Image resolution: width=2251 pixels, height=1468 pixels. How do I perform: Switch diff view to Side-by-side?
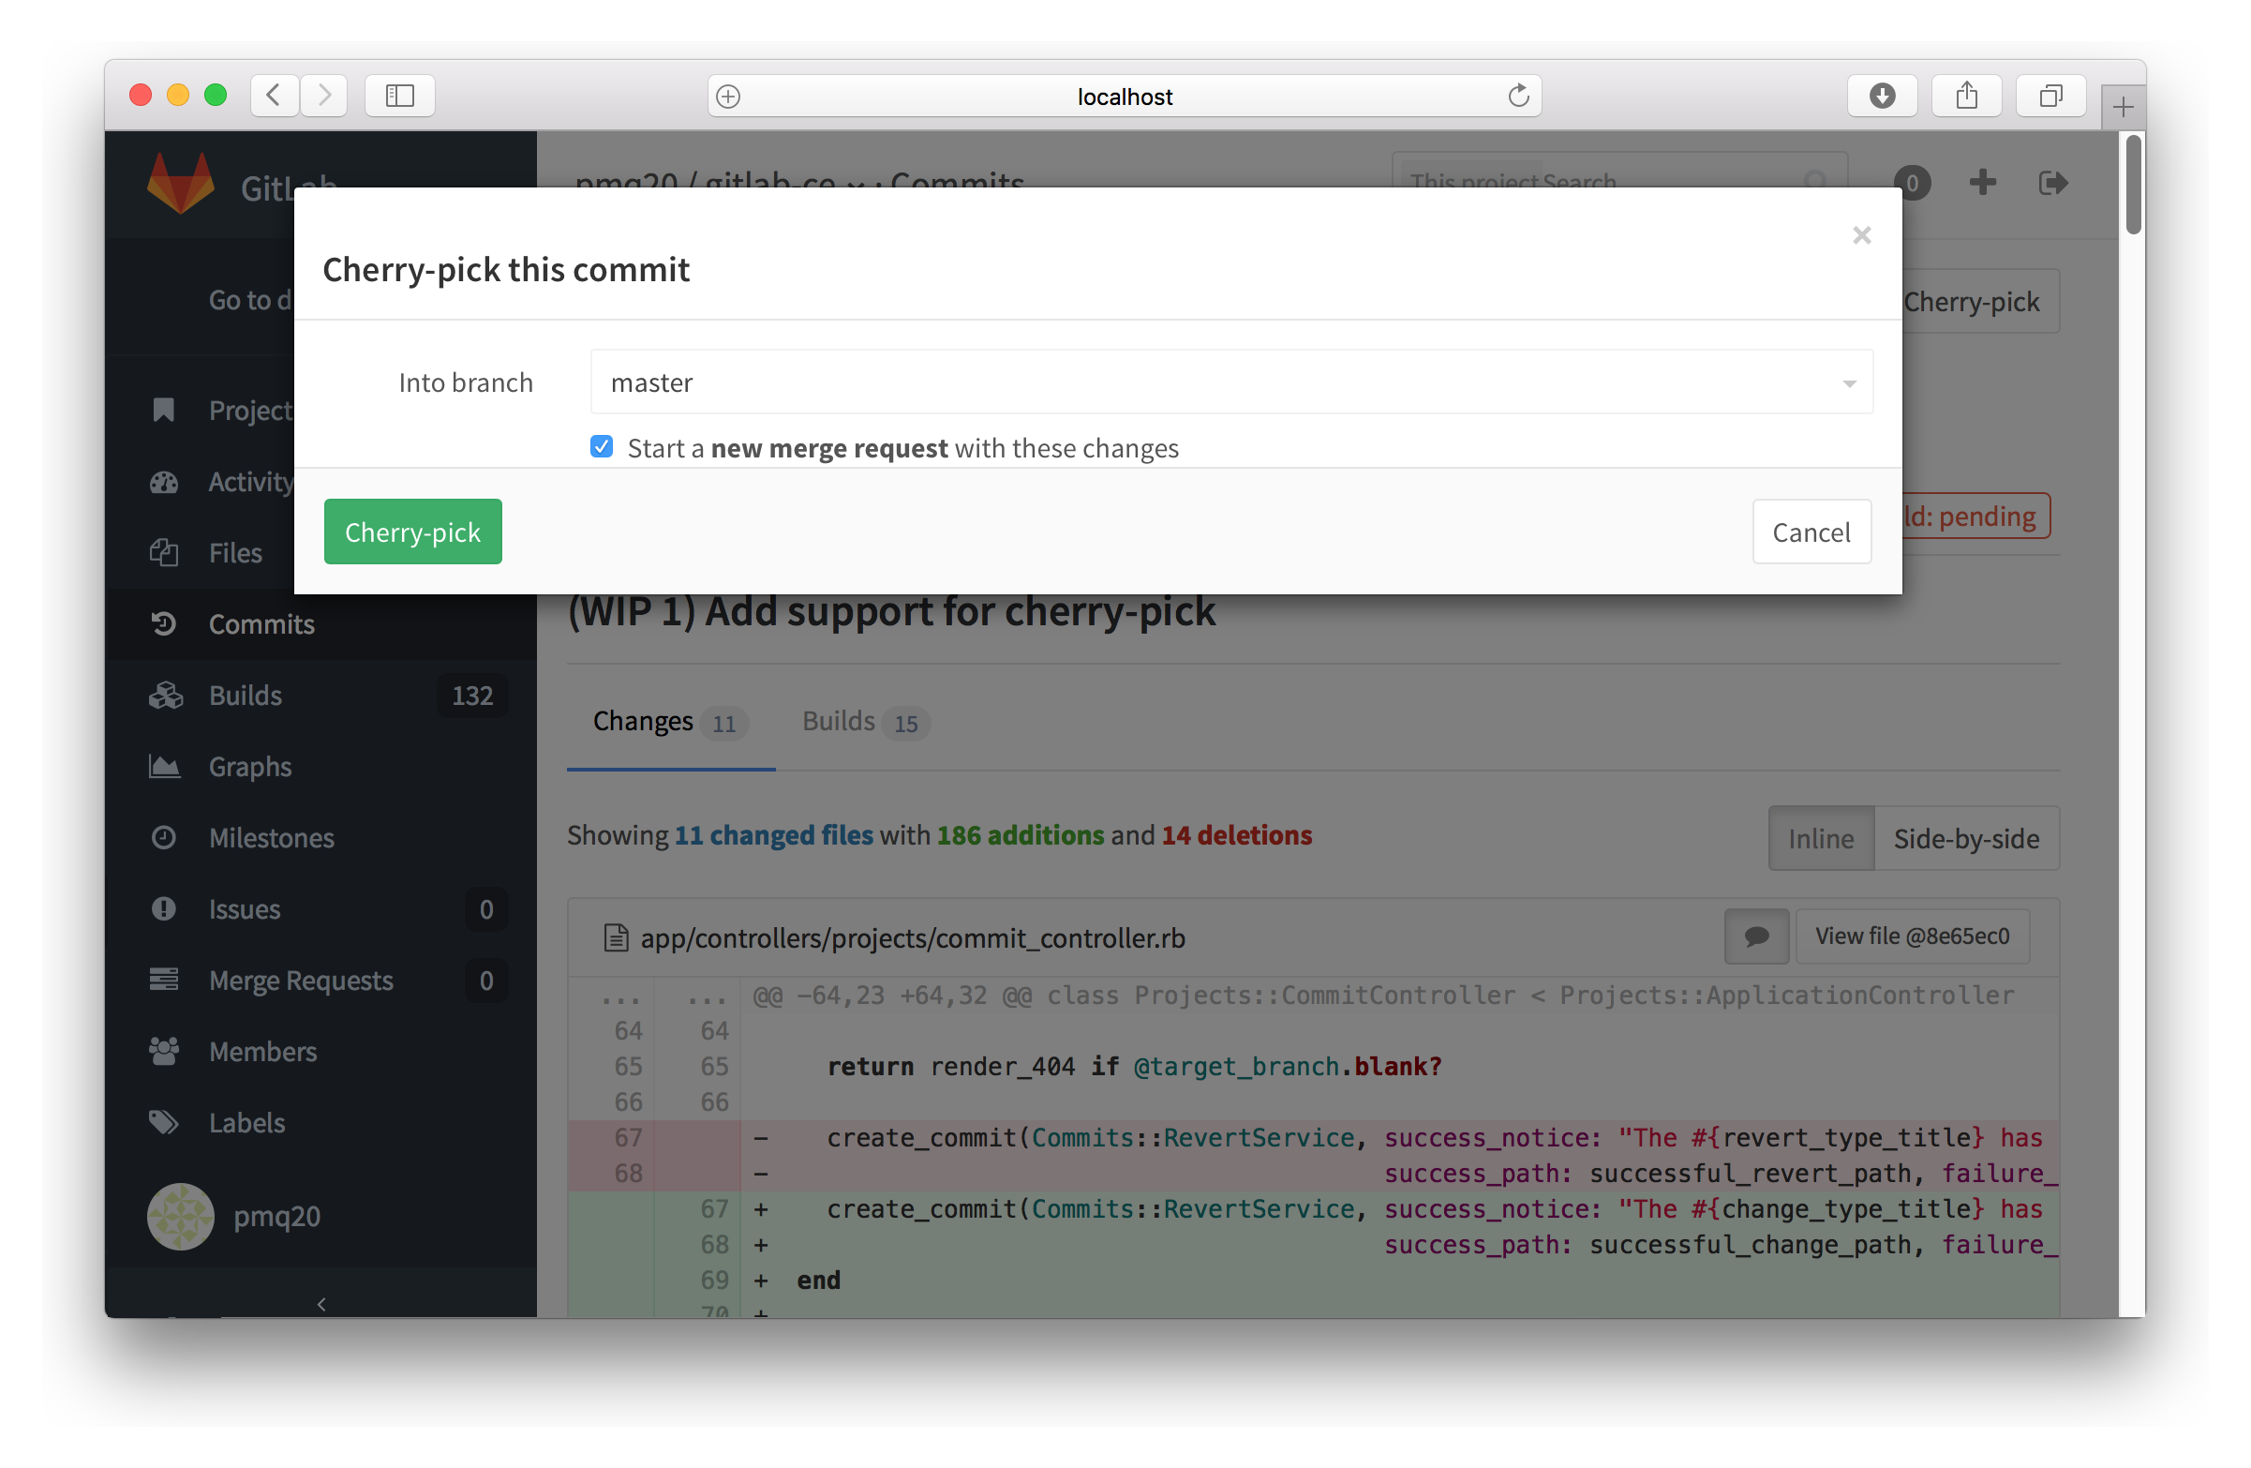click(1965, 838)
